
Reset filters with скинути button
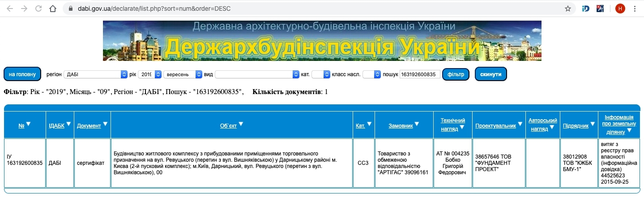coord(491,74)
